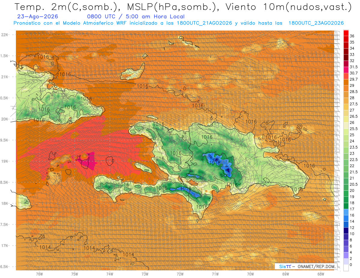360x278 pixels.
Task: Click the longitude axis label 75W
Action: [x=75, y=274]
